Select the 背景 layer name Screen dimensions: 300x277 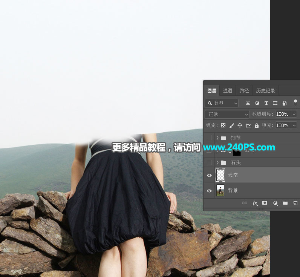[233, 191]
